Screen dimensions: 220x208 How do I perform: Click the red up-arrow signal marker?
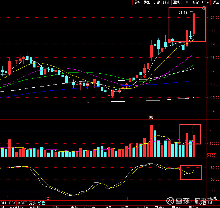pyautogui.click(x=144, y=76)
